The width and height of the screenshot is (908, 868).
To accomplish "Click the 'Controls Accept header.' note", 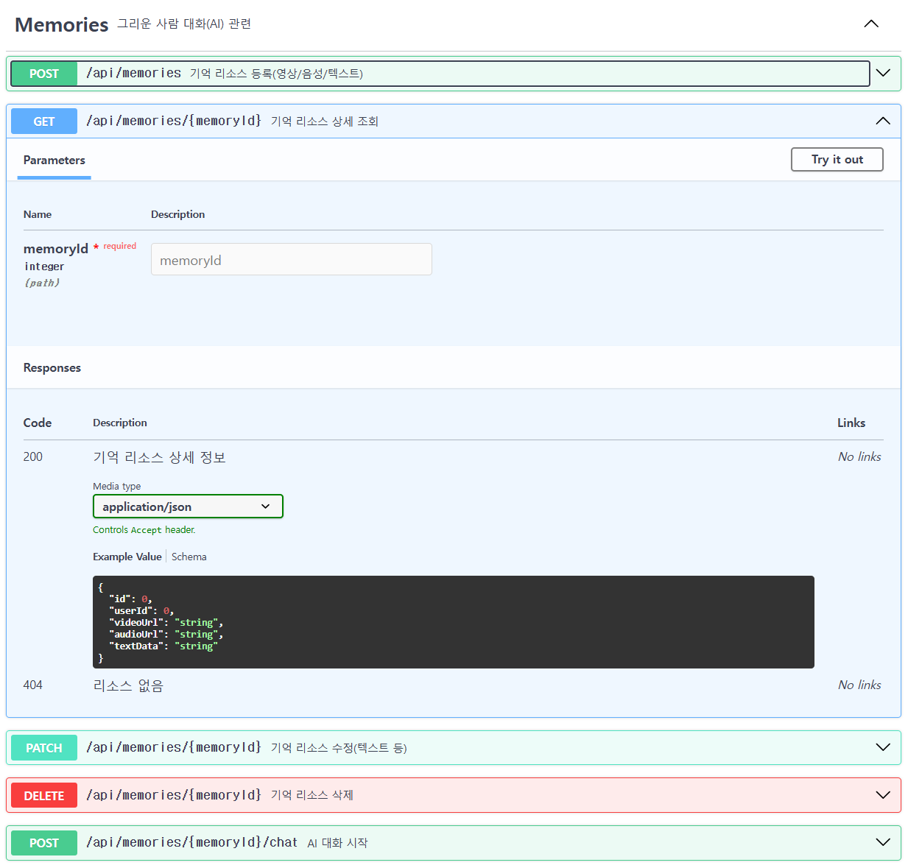I will tap(144, 529).
